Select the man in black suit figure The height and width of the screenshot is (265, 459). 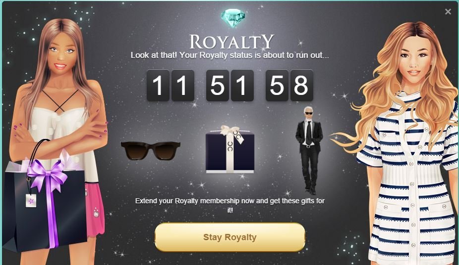point(309,151)
